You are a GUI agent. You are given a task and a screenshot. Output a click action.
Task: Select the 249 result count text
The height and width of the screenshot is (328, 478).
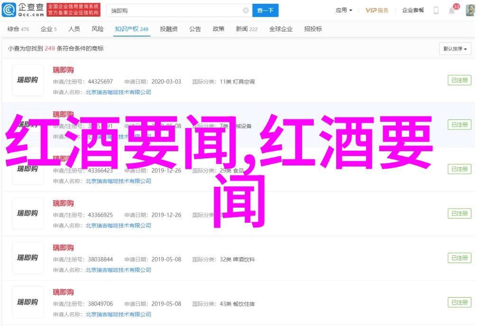(x=50, y=48)
